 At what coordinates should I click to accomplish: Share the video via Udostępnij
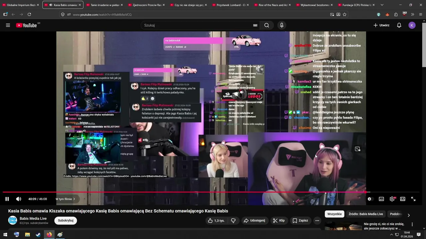pos(254,220)
